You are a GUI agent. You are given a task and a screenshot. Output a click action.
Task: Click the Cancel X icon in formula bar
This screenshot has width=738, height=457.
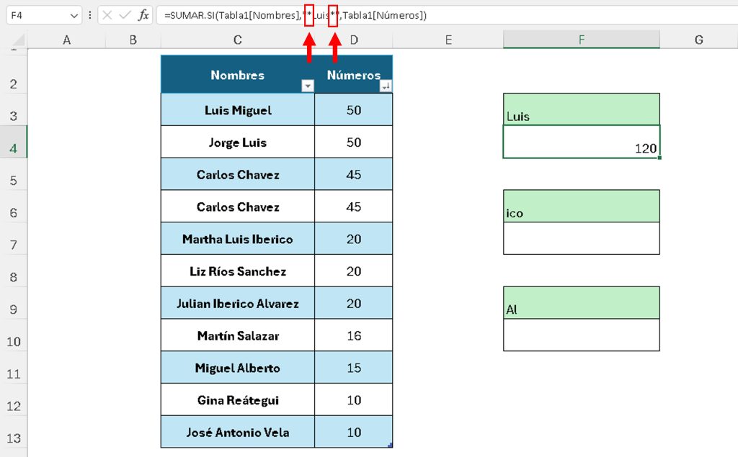[107, 14]
